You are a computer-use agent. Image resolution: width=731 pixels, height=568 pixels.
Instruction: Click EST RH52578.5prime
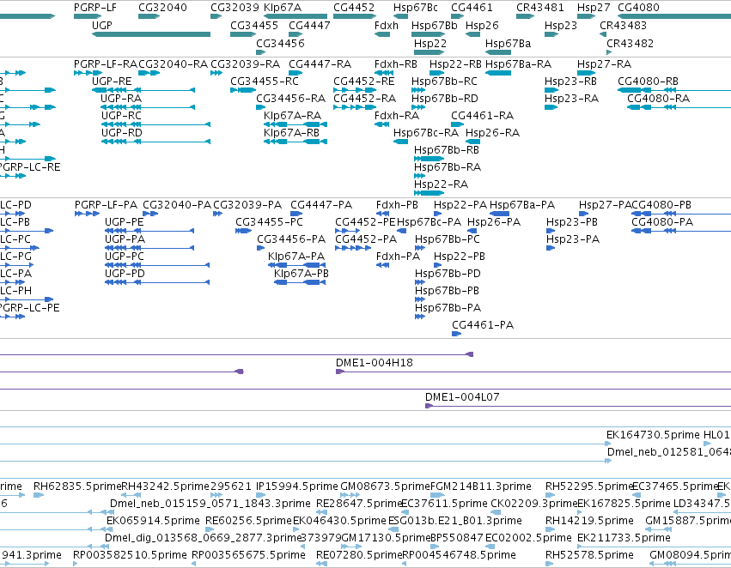click(589, 555)
